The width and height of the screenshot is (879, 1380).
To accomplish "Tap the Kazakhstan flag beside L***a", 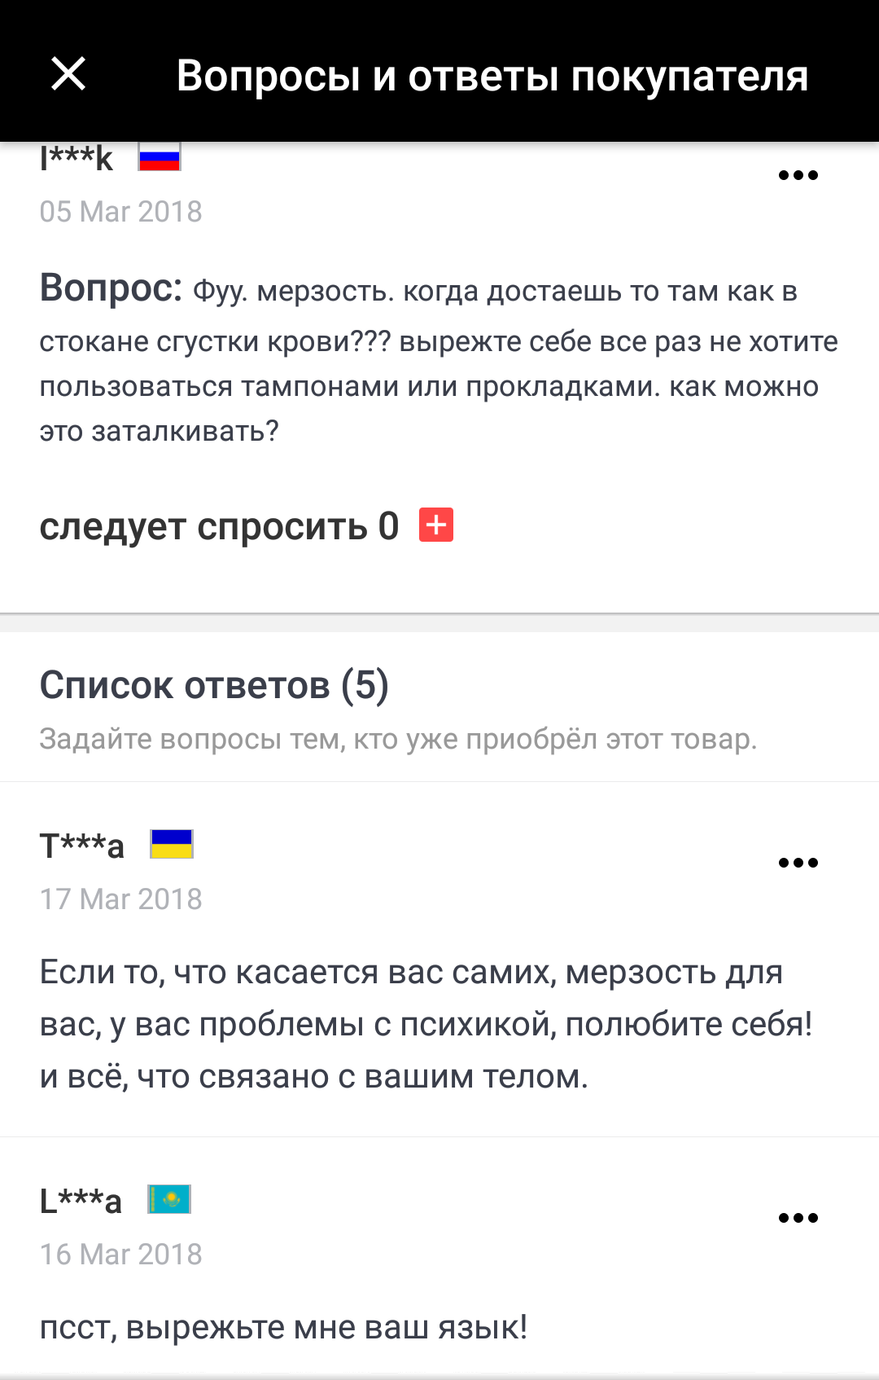I will pos(169,1199).
